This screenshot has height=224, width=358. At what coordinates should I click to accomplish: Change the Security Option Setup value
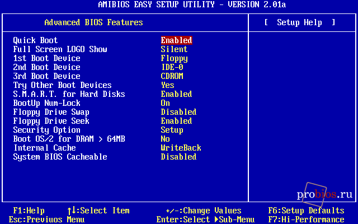[x=172, y=130]
